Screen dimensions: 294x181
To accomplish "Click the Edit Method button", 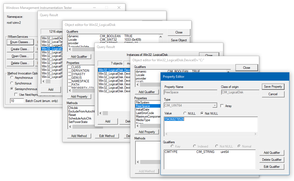I will pyautogui.click(x=107, y=136).
